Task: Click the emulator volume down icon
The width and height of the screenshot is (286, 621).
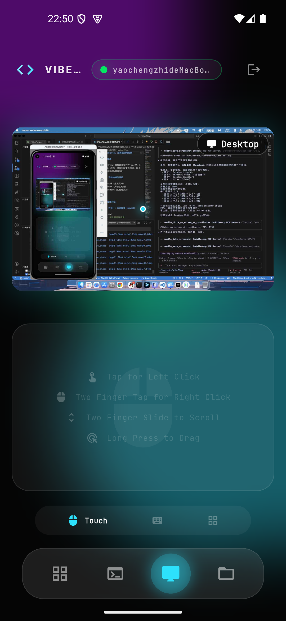Action: click(102, 172)
